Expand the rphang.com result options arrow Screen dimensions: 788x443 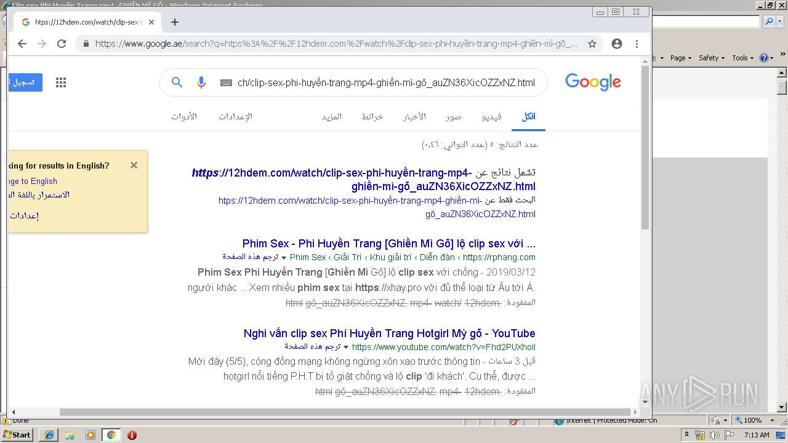[x=284, y=257]
